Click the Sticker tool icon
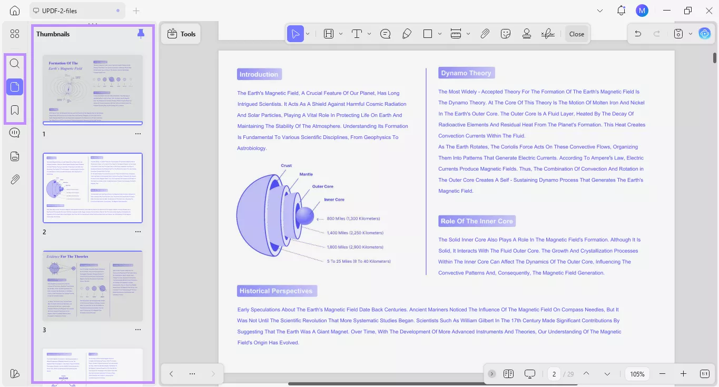This screenshot has width=719, height=387. point(506,34)
